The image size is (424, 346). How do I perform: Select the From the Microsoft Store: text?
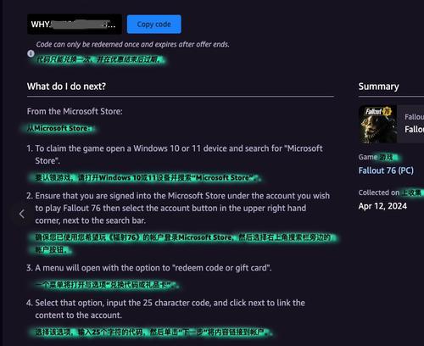click(75, 111)
